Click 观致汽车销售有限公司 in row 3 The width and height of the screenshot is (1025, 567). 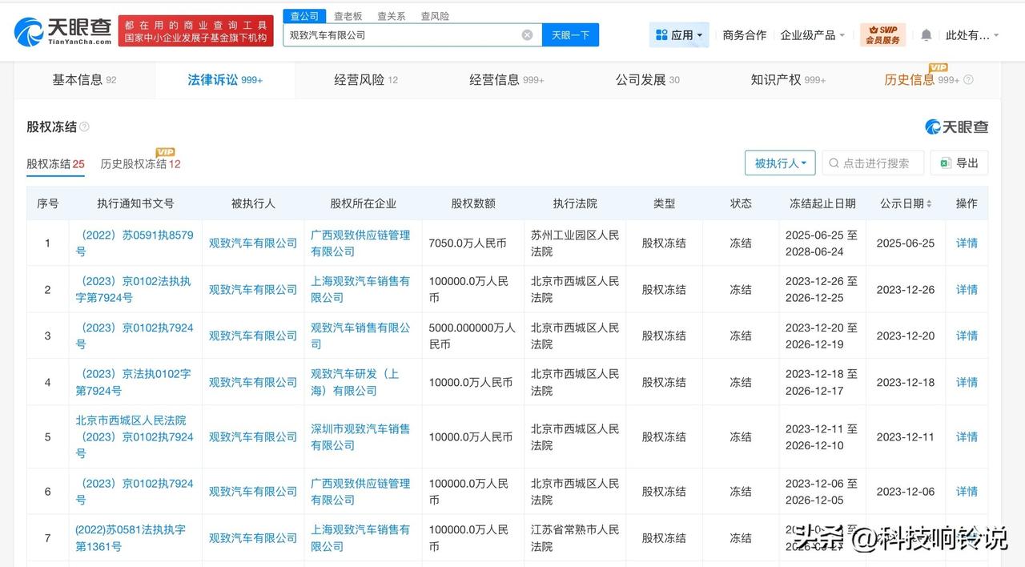point(360,336)
